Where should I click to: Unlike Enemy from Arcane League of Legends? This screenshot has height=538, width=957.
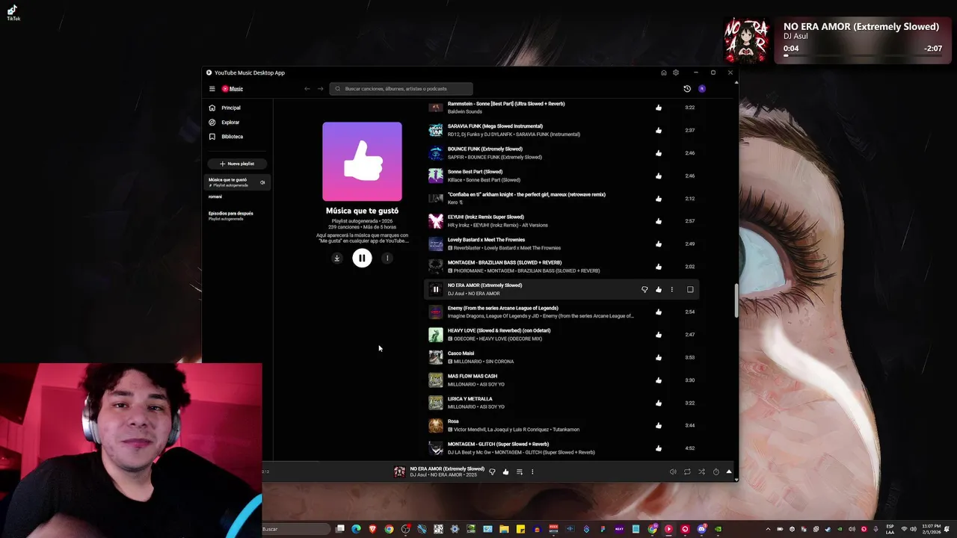(659, 312)
